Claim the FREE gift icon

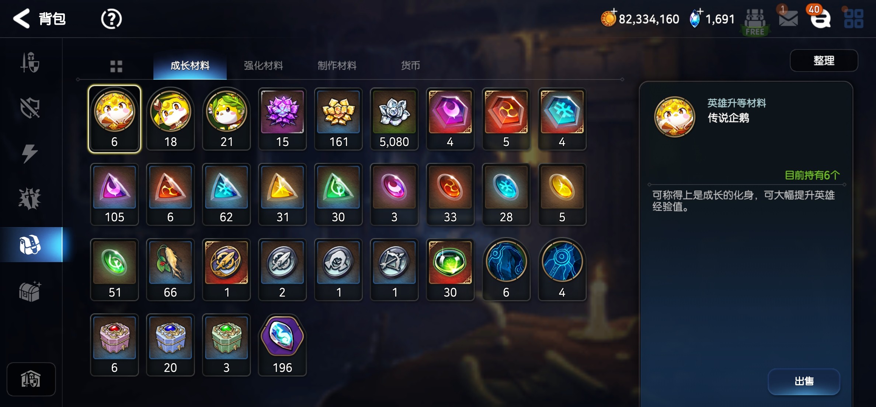point(755,22)
